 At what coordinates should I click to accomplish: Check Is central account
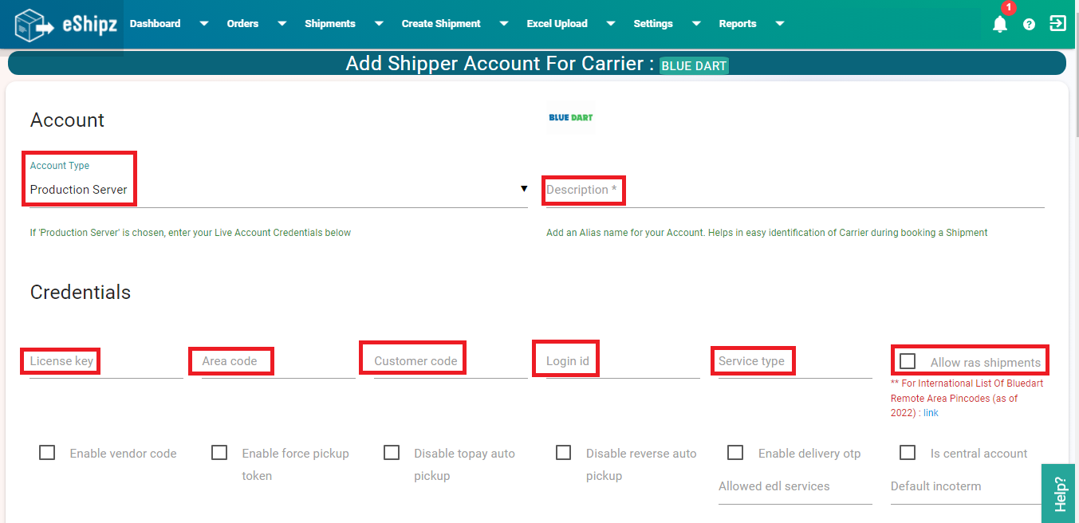click(x=908, y=452)
